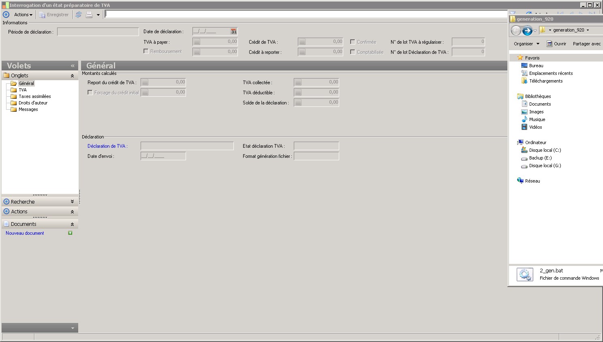The width and height of the screenshot is (603, 342).
Task: Click the calculator button in Remboursement amount field
Action: 197,52
